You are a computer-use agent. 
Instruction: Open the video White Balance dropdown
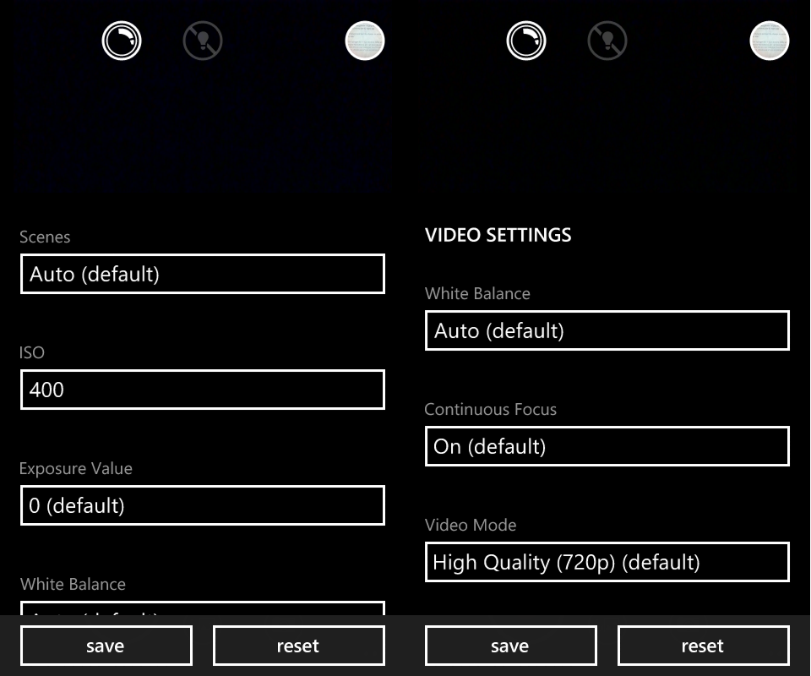click(607, 330)
